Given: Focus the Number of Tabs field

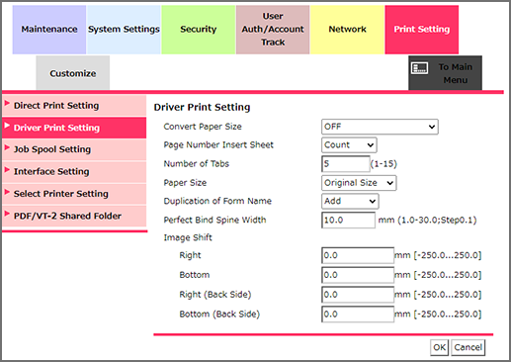Looking at the screenshot, I should point(346,164).
